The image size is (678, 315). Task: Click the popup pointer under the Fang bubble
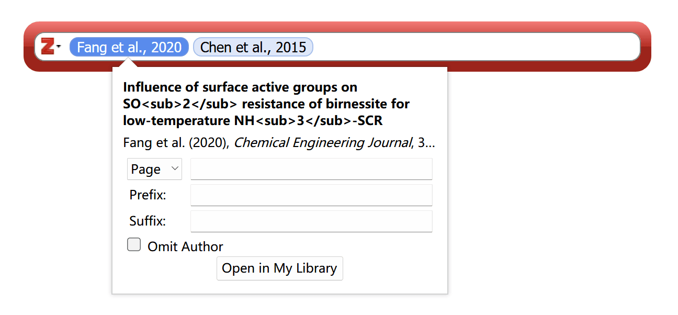click(x=126, y=62)
